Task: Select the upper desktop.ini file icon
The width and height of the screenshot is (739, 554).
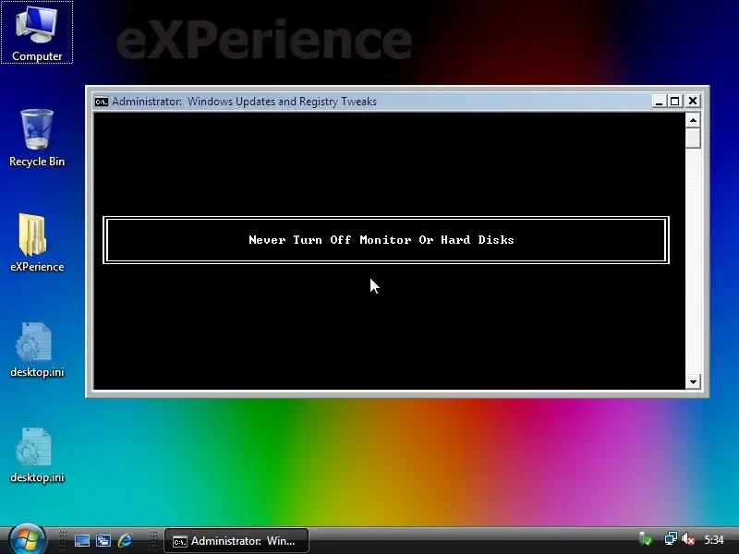Action: tap(37, 350)
